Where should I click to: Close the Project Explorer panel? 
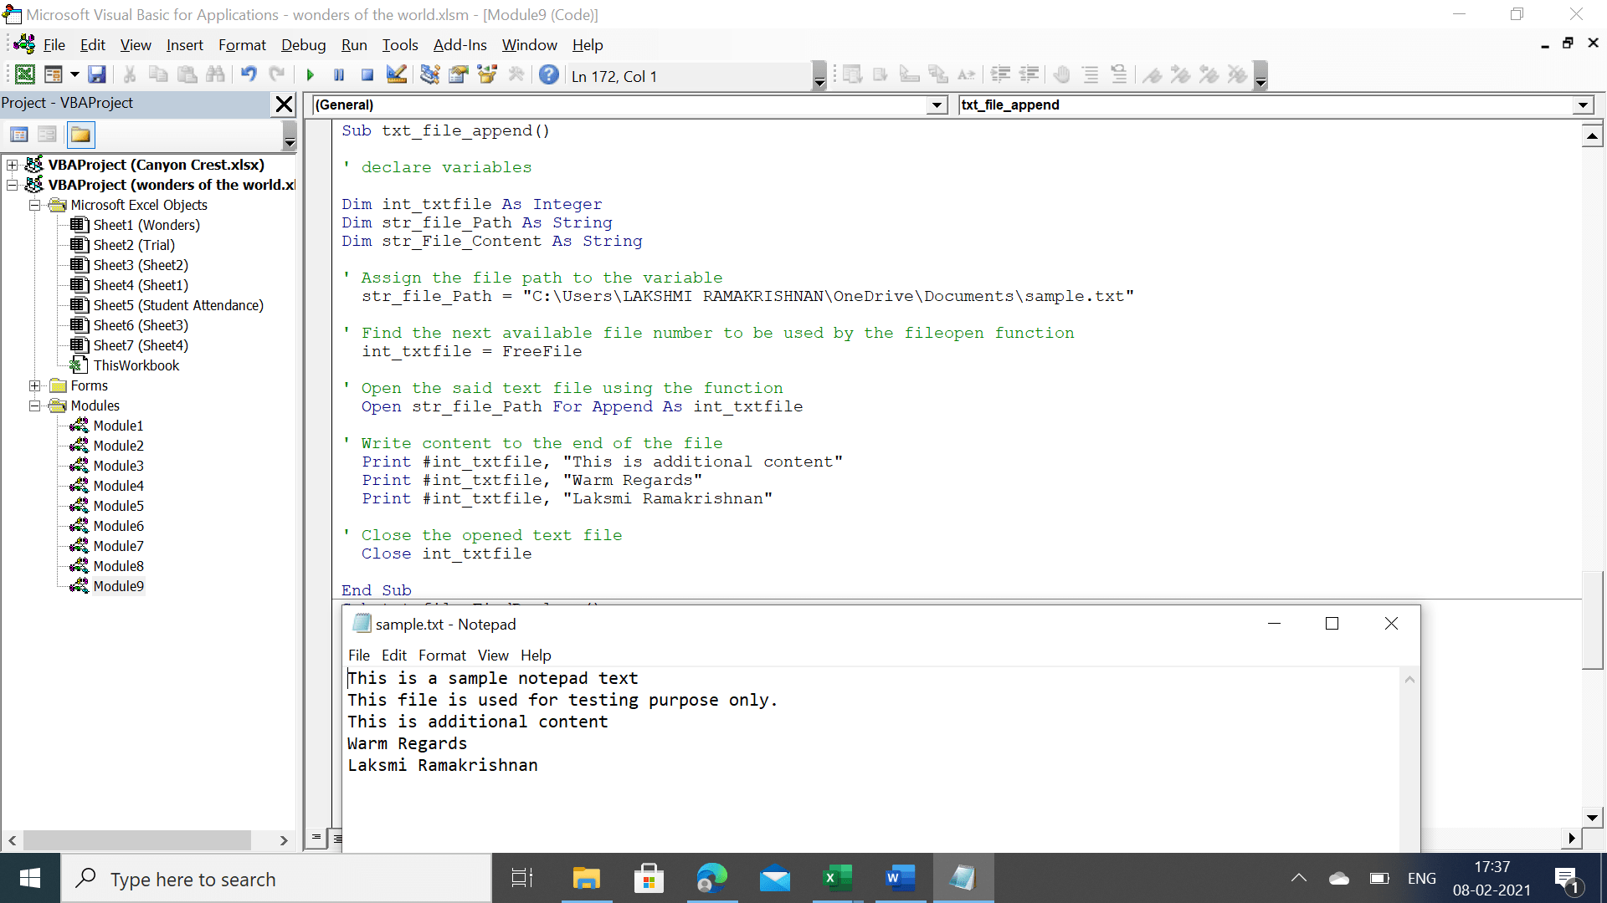click(284, 104)
